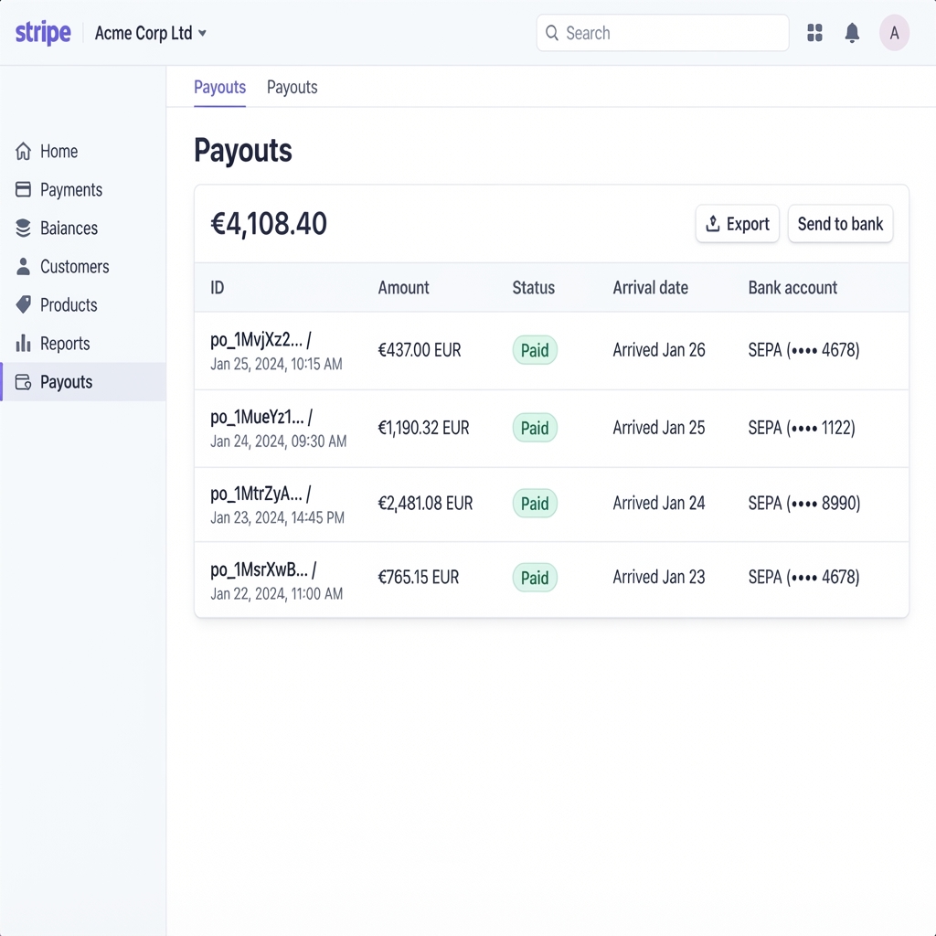The height and width of the screenshot is (936, 936).
Task: Click SEPA 4678 account in Jan 26 row
Action: tap(804, 350)
